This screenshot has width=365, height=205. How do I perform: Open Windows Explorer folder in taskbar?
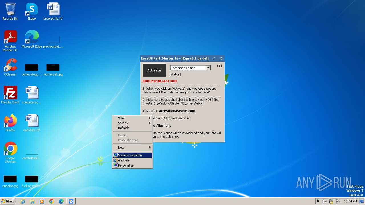(32, 201)
